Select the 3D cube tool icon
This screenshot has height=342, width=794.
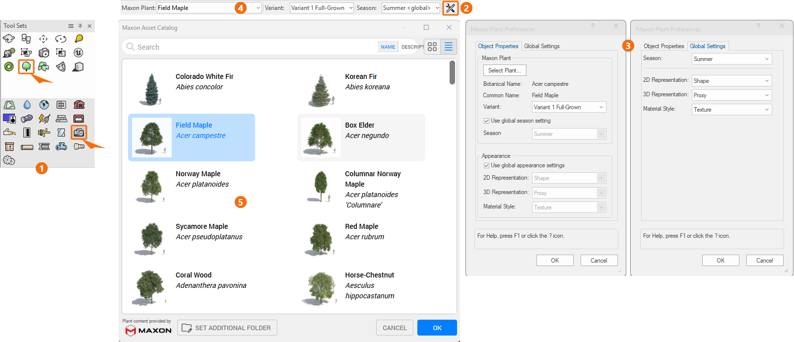pos(78,67)
